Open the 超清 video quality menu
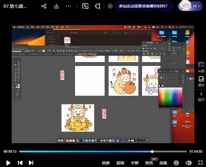 click(120, 163)
